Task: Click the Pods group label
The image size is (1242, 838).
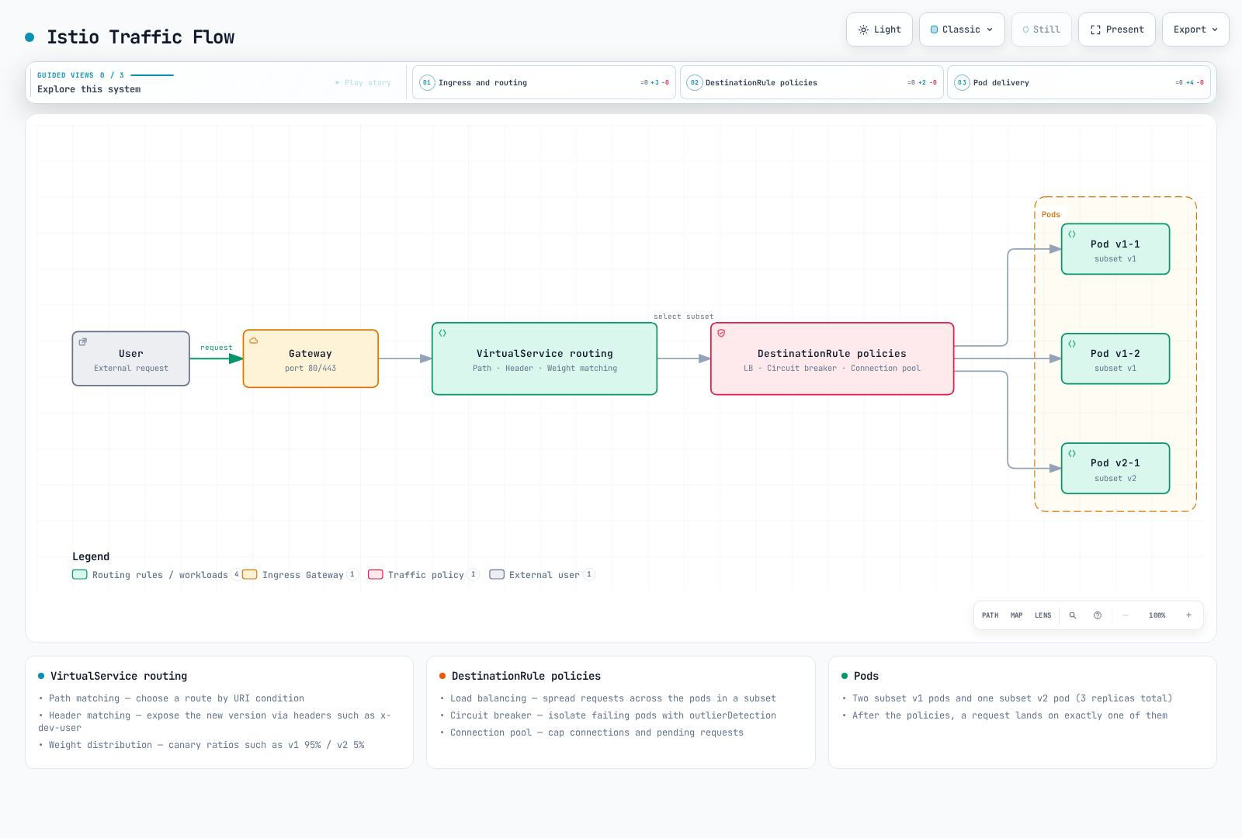Action: (1051, 214)
